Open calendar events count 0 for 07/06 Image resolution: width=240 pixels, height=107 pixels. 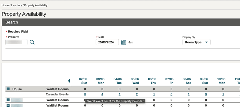click(x=171, y=95)
